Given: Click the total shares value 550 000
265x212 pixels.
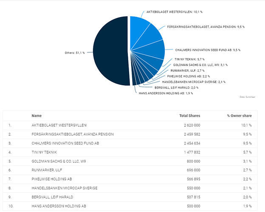Looking at the screenshot, I should click(194, 188).
